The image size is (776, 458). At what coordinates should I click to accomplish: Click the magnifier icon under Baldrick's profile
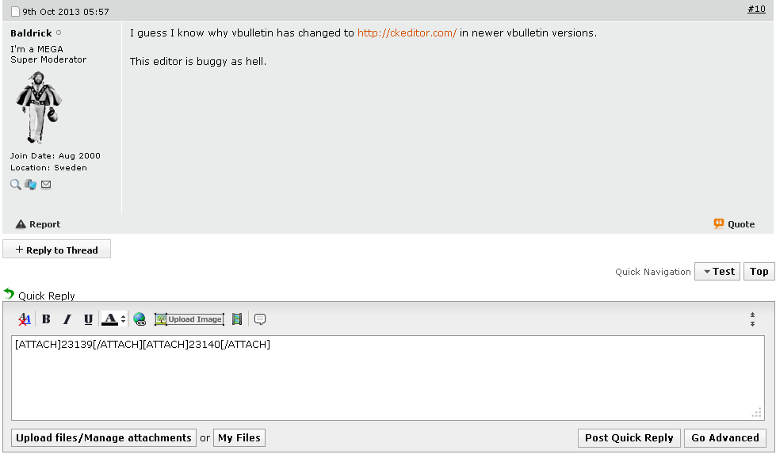pos(16,185)
